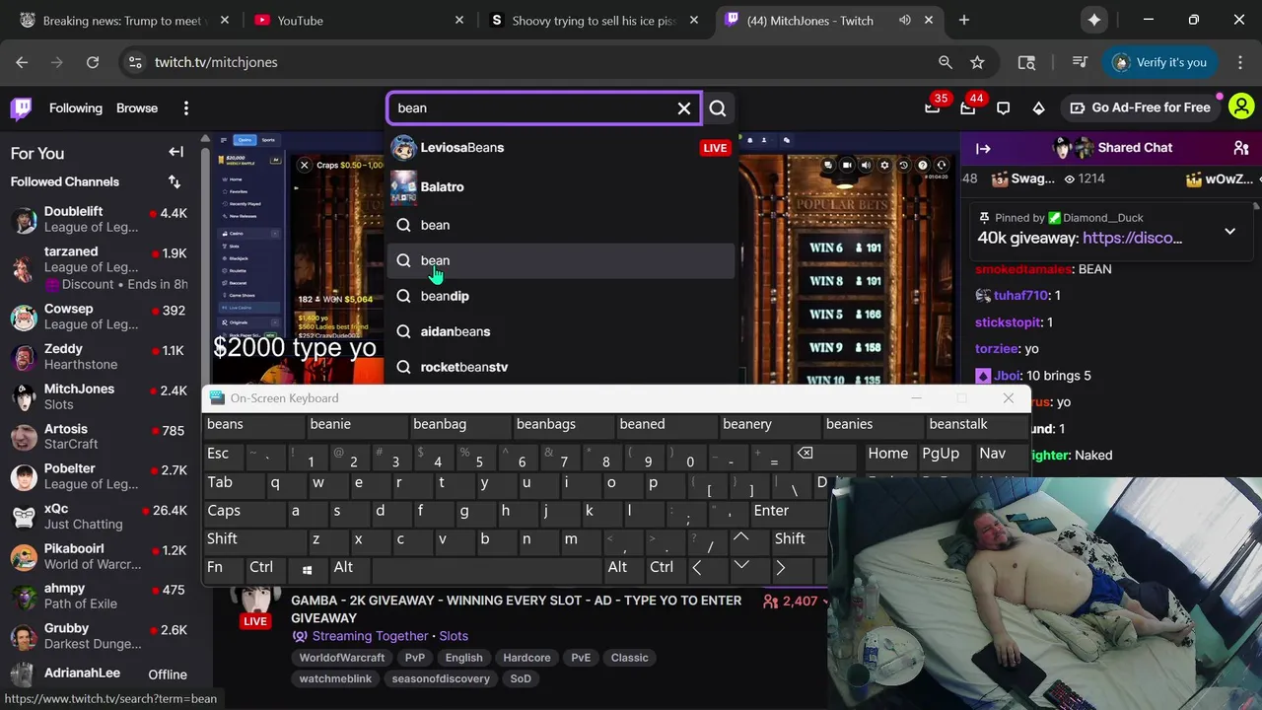Viewport: 1262px width, 710px height.
Task: Click the casino game help question icon
Action: pos(922,166)
